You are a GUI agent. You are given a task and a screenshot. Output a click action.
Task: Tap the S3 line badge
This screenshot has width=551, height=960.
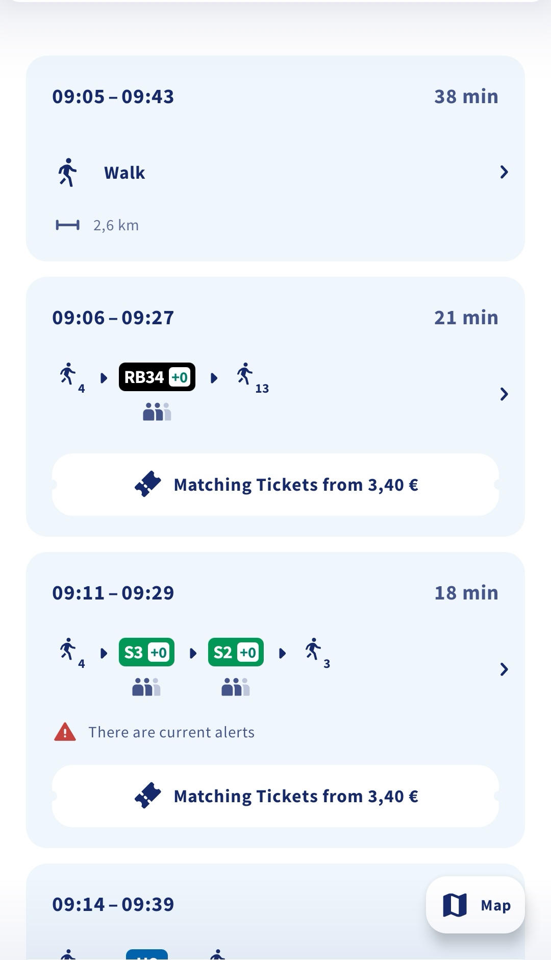146,652
